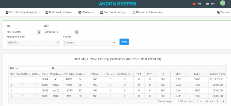Click the SL02 cell in row 2
The image size is (231, 106).
tap(45, 85)
